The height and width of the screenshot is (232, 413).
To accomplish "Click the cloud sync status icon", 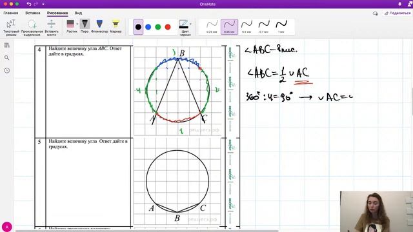I will click(x=376, y=13).
